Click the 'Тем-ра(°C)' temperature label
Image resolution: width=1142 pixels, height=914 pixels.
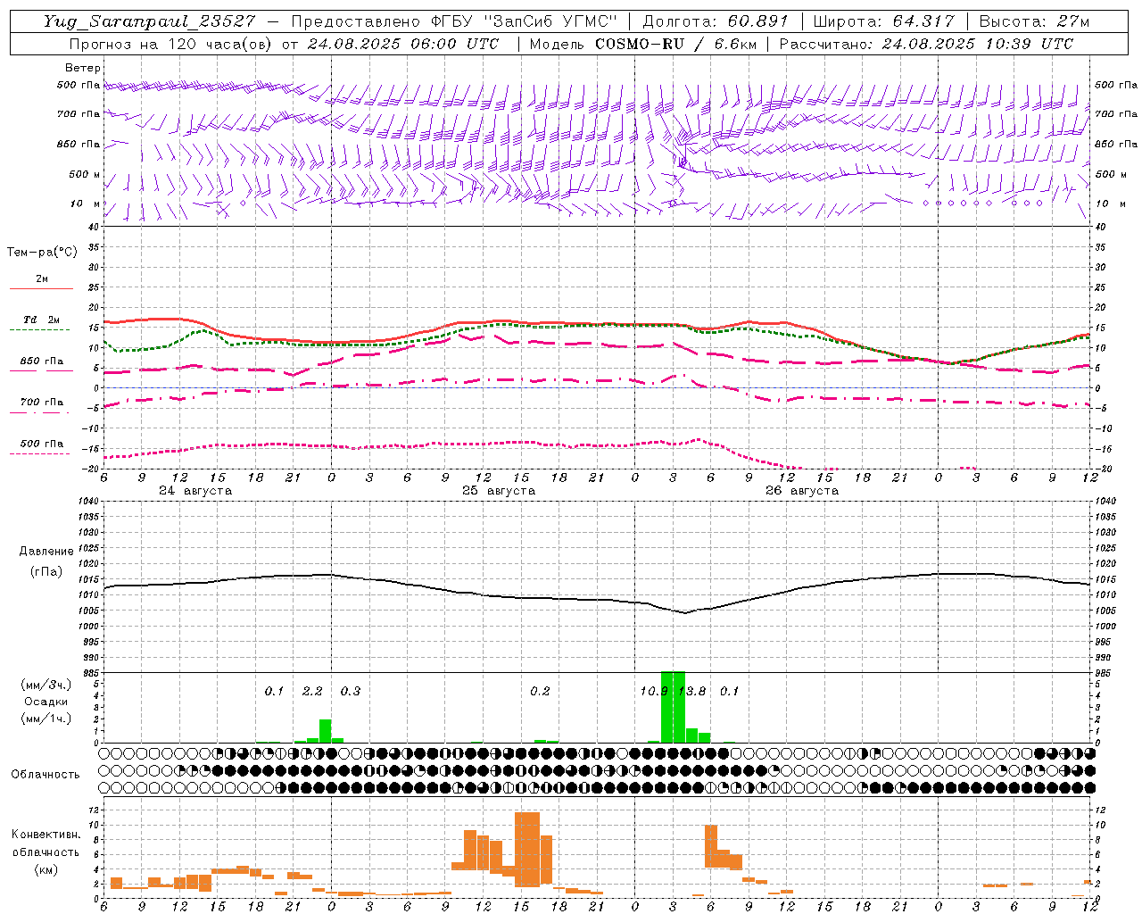point(42,253)
